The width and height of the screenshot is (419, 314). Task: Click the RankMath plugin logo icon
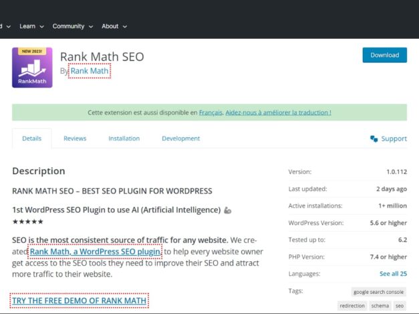point(32,68)
